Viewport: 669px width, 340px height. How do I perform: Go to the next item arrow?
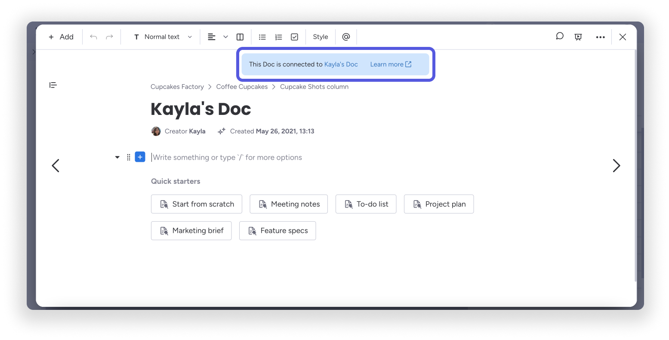[617, 166]
